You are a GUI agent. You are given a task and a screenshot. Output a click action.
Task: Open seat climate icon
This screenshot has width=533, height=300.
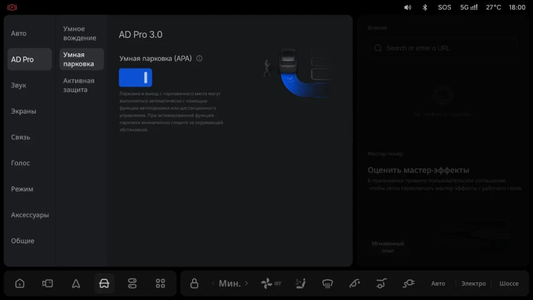[x=301, y=283]
